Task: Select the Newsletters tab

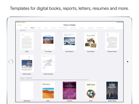Action: 73,28
